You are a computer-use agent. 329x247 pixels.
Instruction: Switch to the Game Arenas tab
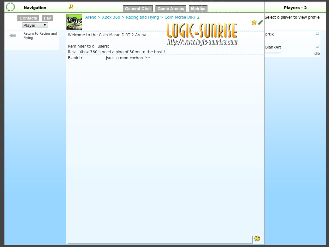[x=171, y=9]
